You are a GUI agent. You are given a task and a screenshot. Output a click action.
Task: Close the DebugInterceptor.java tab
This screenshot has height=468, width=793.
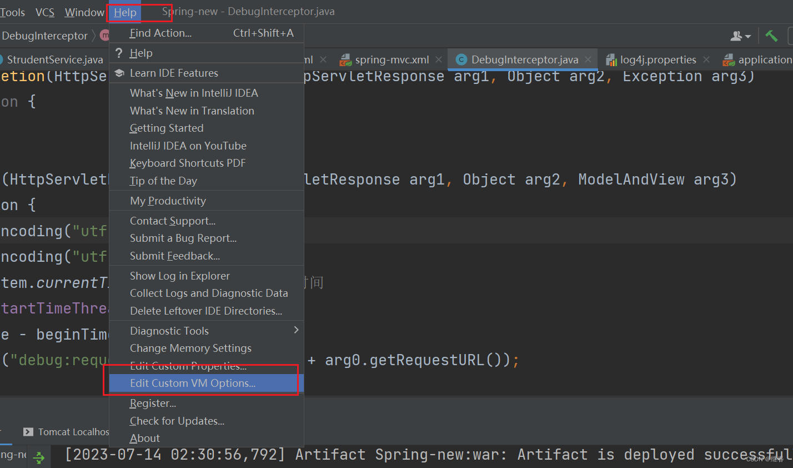click(588, 59)
